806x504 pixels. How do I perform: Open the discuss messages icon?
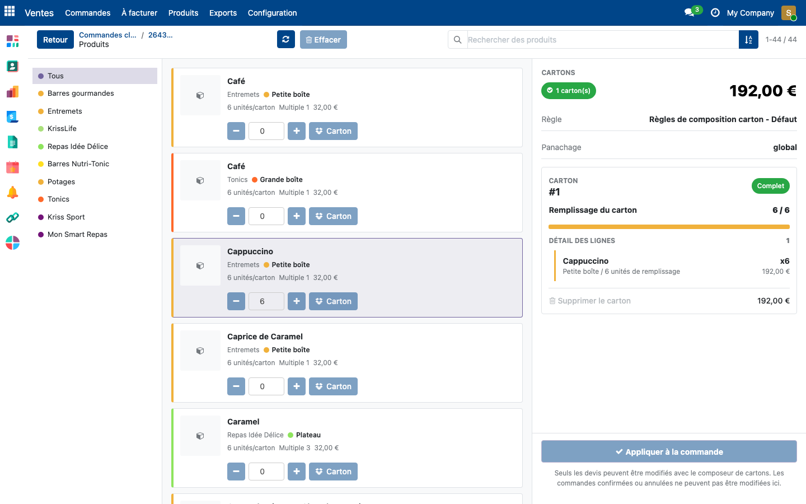690,12
